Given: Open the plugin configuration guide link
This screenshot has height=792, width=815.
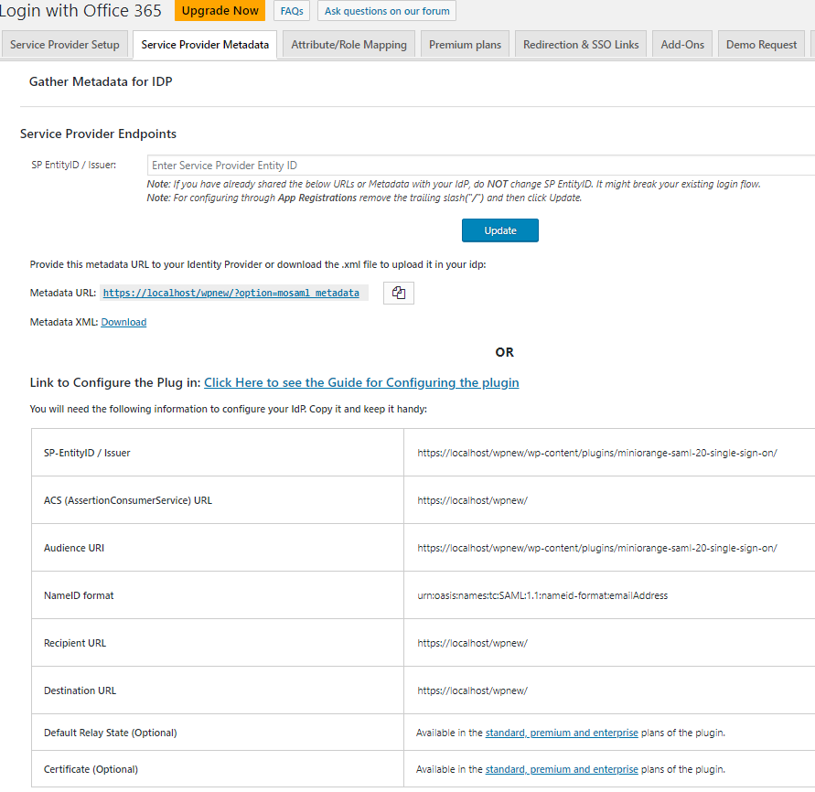Looking at the screenshot, I should click(x=361, y=382).
